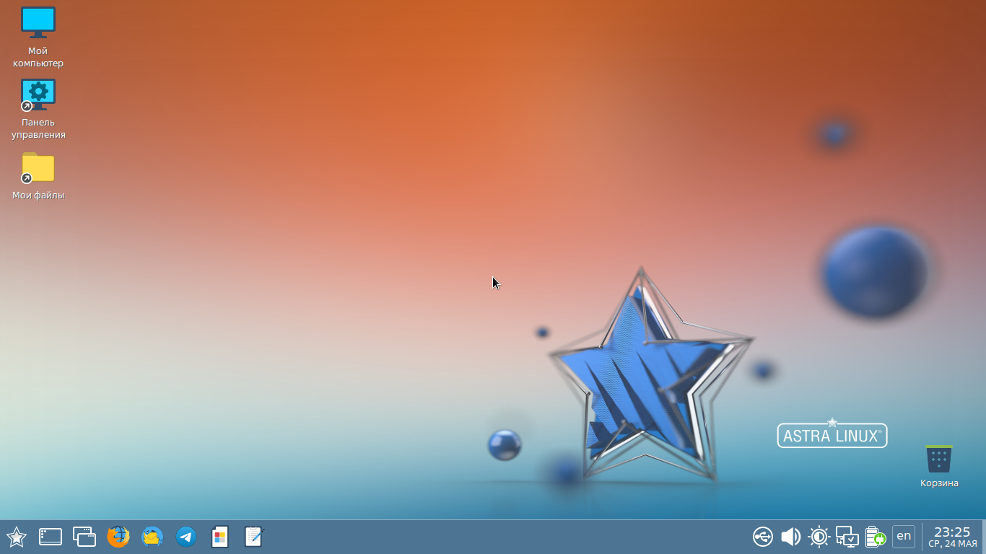This screenshot has height=554, width=986.
Task: Open the Корзина trash bin
Action: coord(938,459)
